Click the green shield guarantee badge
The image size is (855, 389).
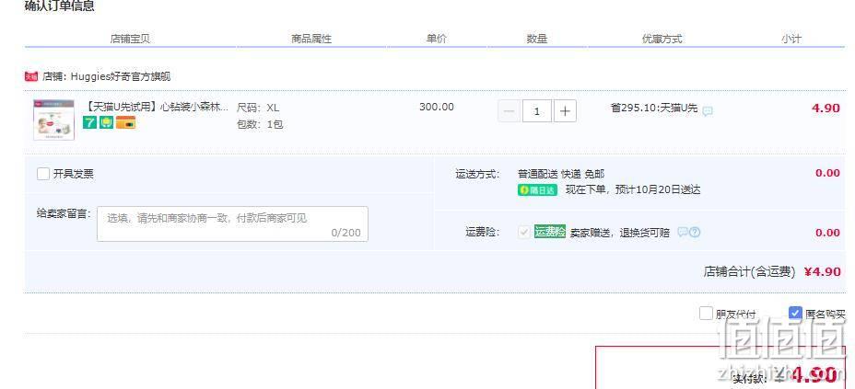click(106, 122)
